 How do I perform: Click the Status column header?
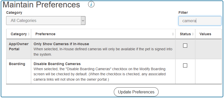pos(185,34)
